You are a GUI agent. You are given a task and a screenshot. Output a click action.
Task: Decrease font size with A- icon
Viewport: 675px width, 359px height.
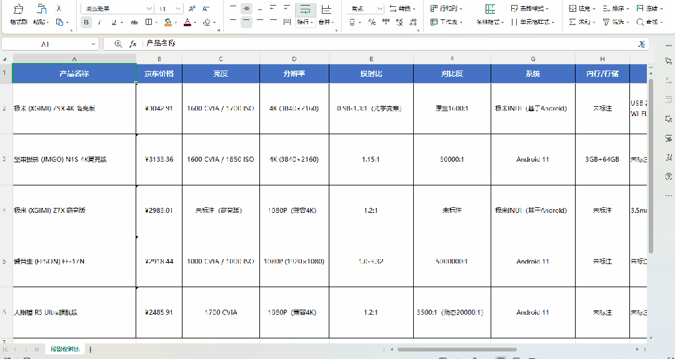pyautogui.click(x=206, y=9)
